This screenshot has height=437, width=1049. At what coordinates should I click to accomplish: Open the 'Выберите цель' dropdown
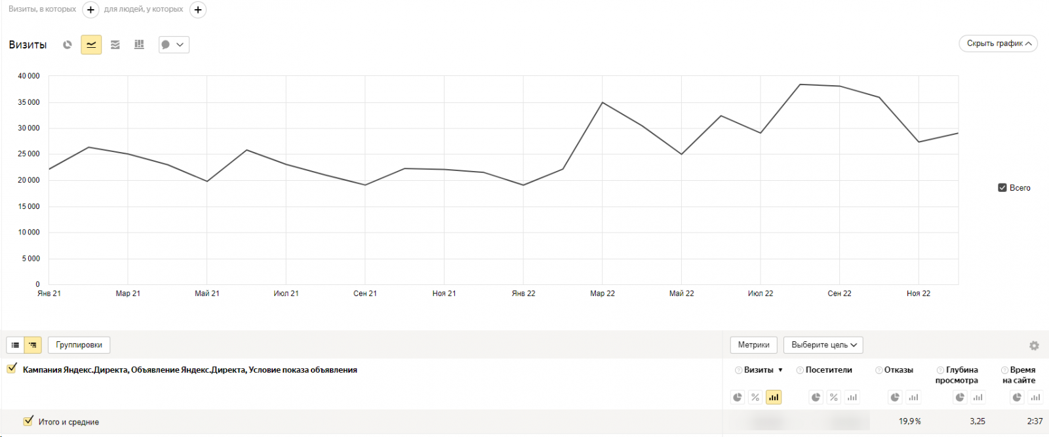coord(823,345)
